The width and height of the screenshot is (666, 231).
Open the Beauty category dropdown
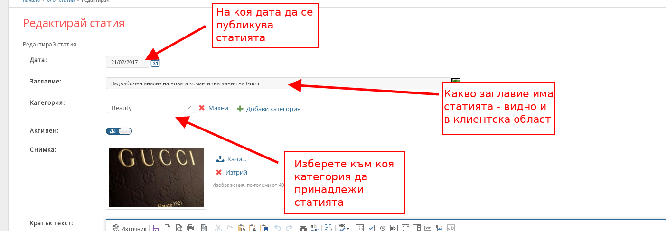click(x=150, y=108)
